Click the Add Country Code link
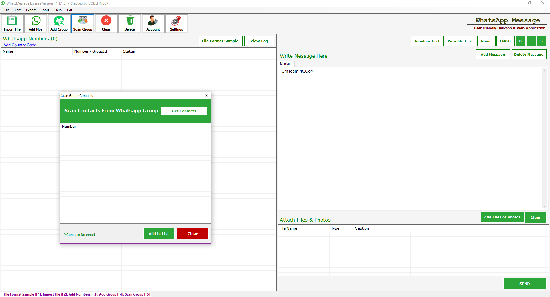 click(20, 45)
